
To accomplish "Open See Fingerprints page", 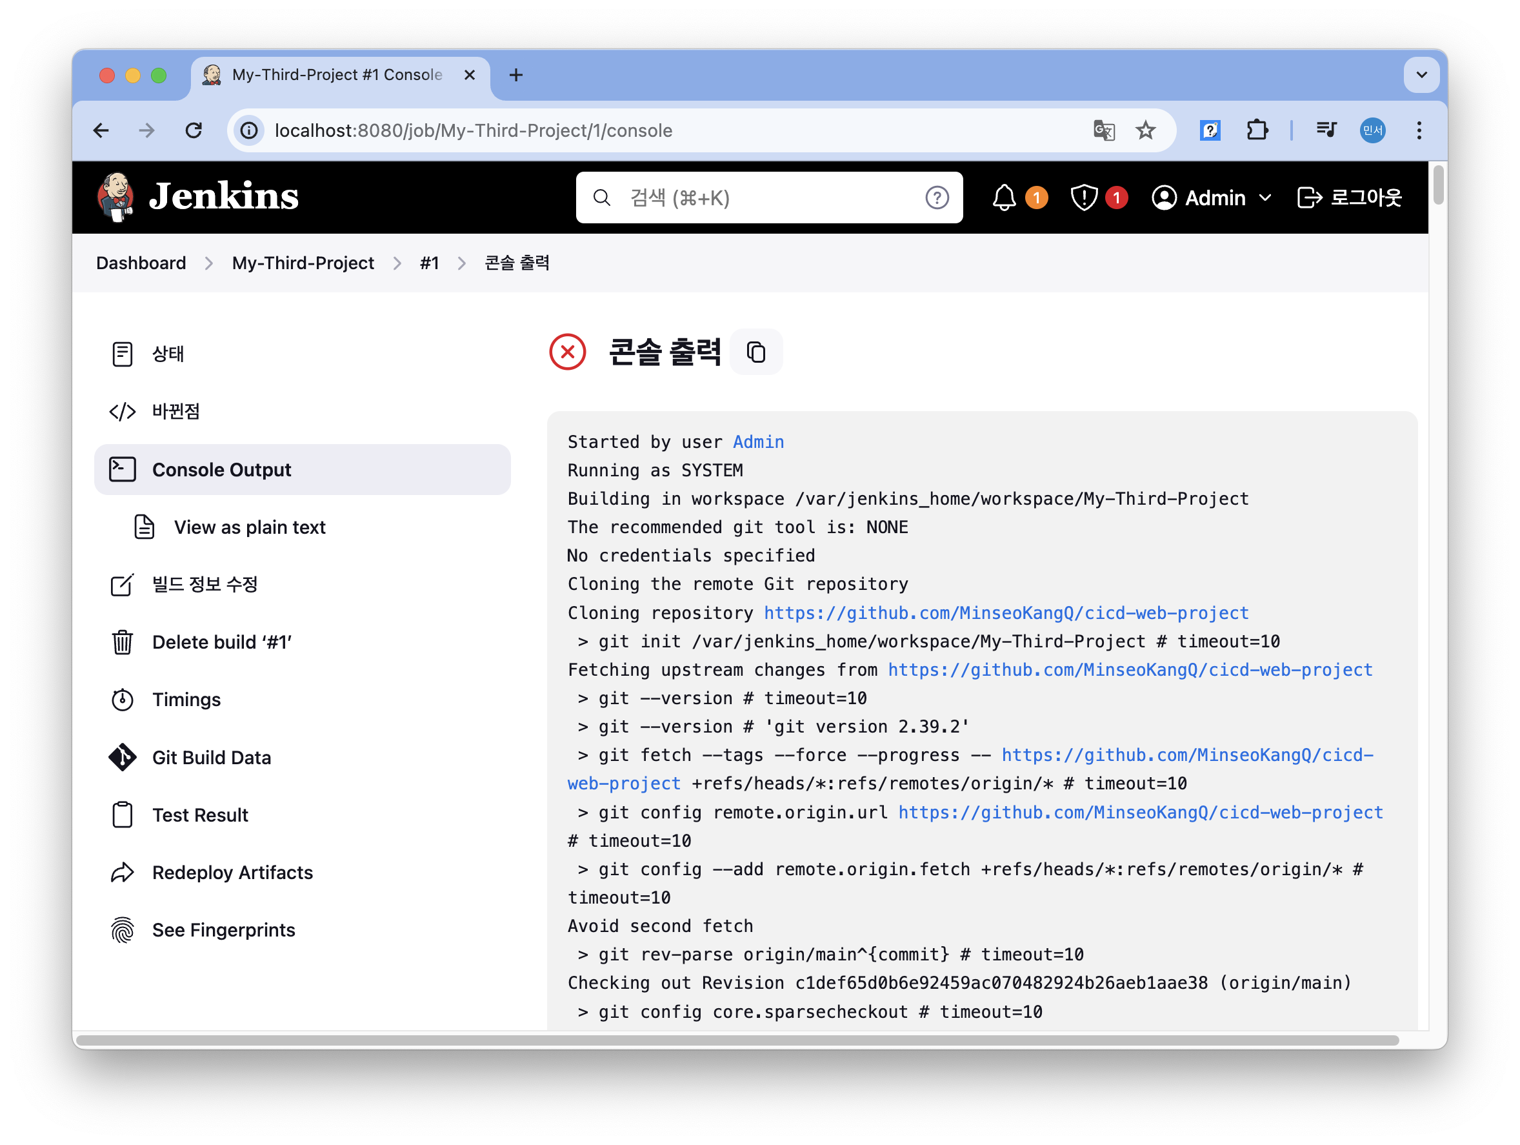I will click(223, 930).
